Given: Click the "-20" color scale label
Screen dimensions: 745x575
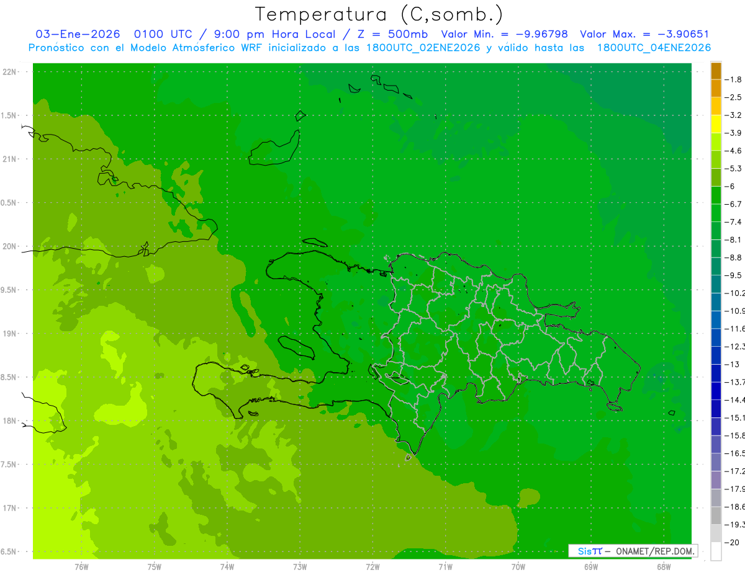Looking at the screenshot, I should tap(732, 542).
